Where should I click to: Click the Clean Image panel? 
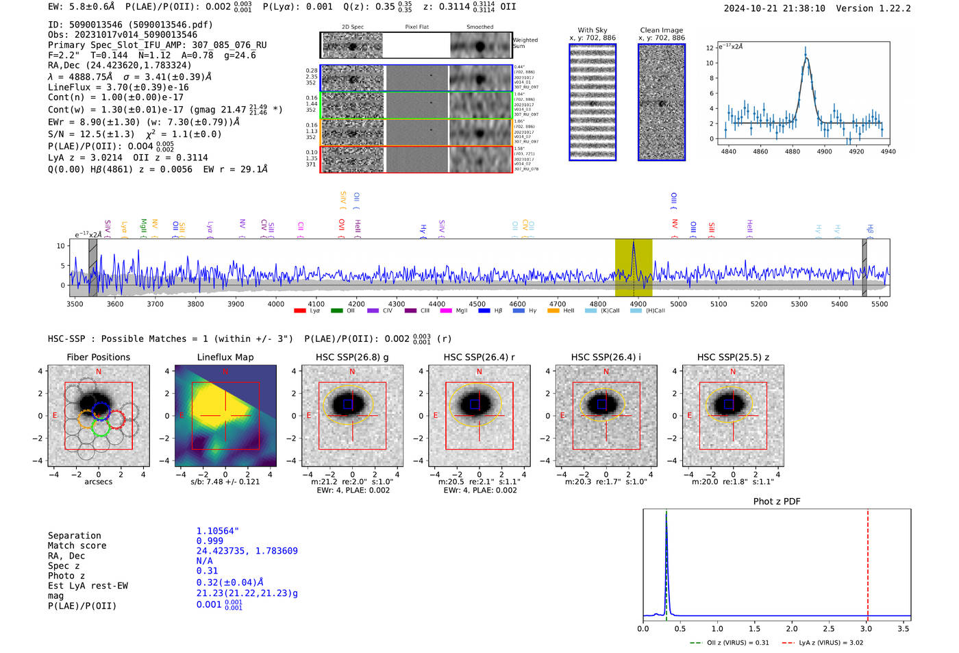(662, 102)
